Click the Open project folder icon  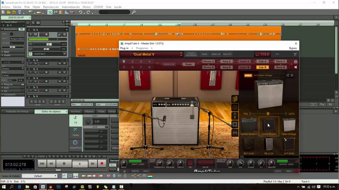coord(8,12)
